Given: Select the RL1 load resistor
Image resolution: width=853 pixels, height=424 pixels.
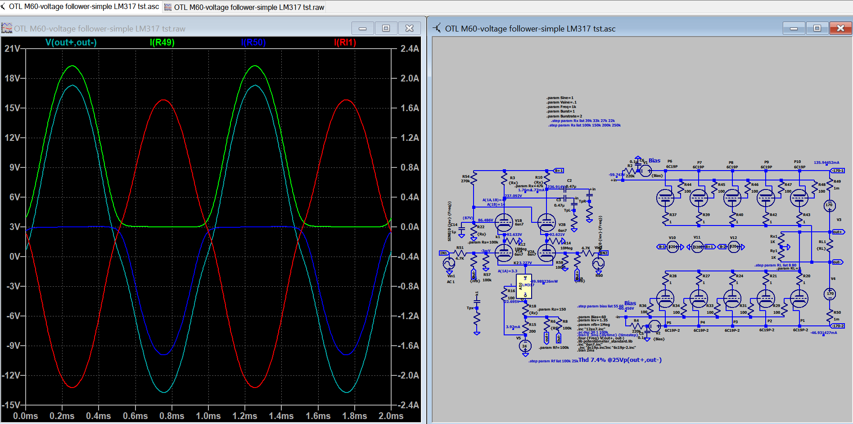Looking at the screenshot, I should click(x=829, y=245).
